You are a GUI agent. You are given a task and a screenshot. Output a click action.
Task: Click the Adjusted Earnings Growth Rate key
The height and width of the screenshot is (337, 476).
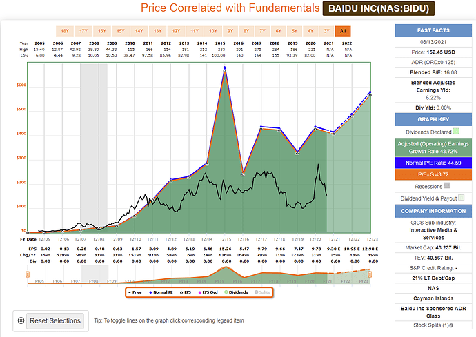(433, 147)
